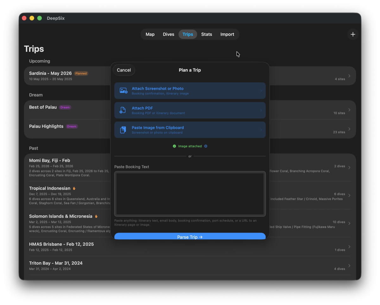The width and height of the screenshot is (380, 305).
Task: Select Solomon Islands & Micronesia trip title
Action: tap(60, 216)
